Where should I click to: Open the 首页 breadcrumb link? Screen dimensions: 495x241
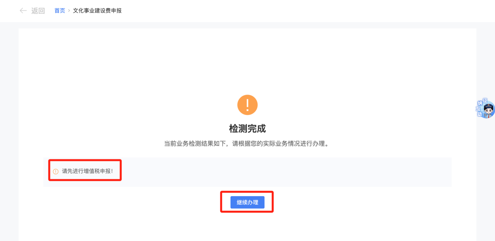tap(60, 11)
